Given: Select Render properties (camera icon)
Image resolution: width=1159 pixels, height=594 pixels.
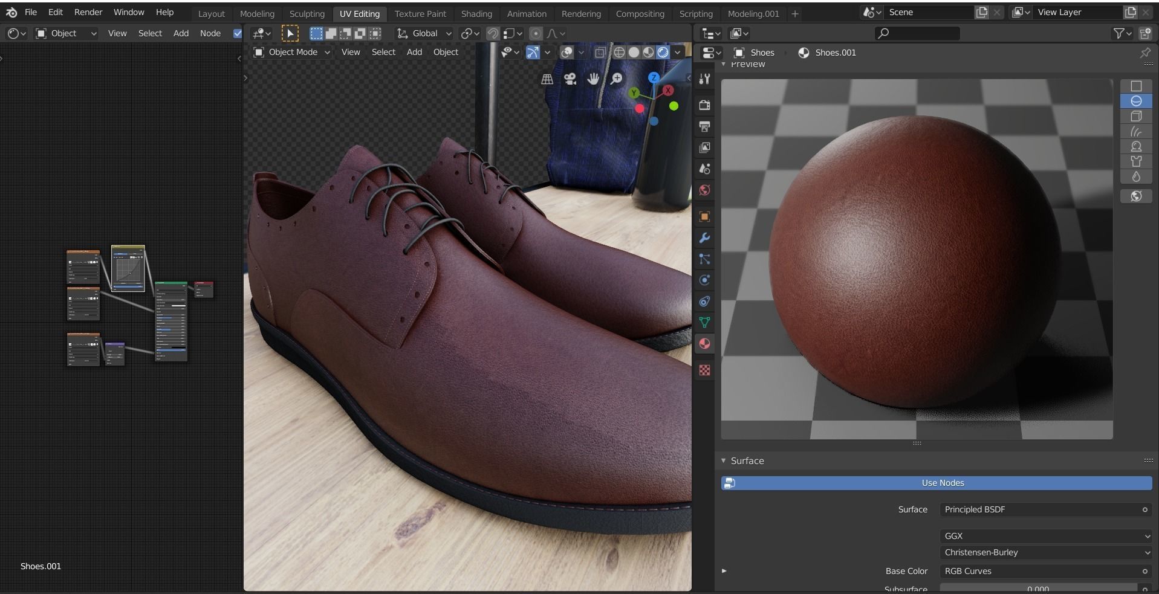Looking at the screenshot, I should pyautogui.click(x=705, y=105).
